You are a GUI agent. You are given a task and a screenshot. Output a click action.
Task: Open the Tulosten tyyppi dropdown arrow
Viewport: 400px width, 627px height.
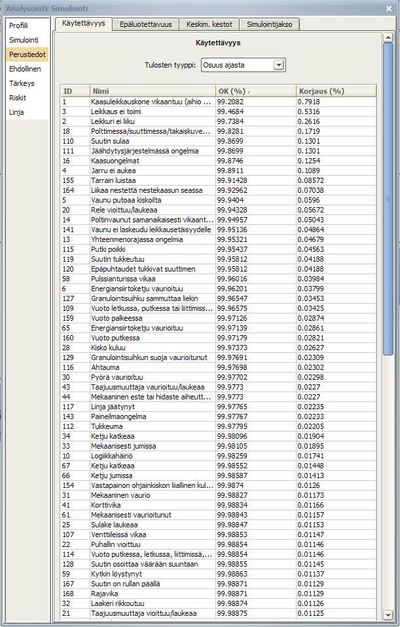click(x=279, y=65)
